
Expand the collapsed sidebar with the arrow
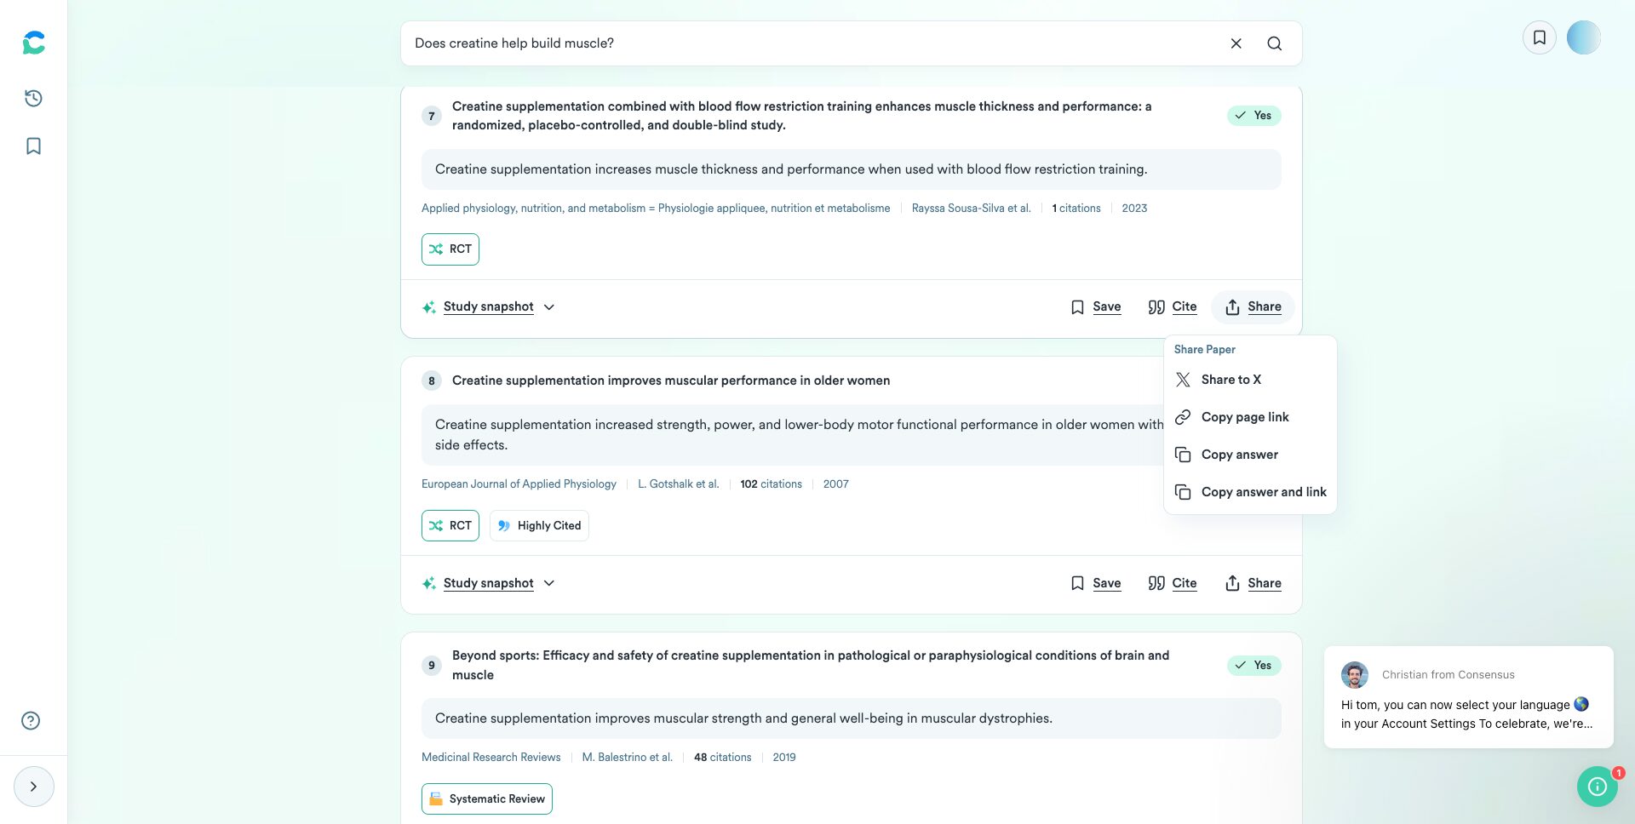tap(33, 786)
